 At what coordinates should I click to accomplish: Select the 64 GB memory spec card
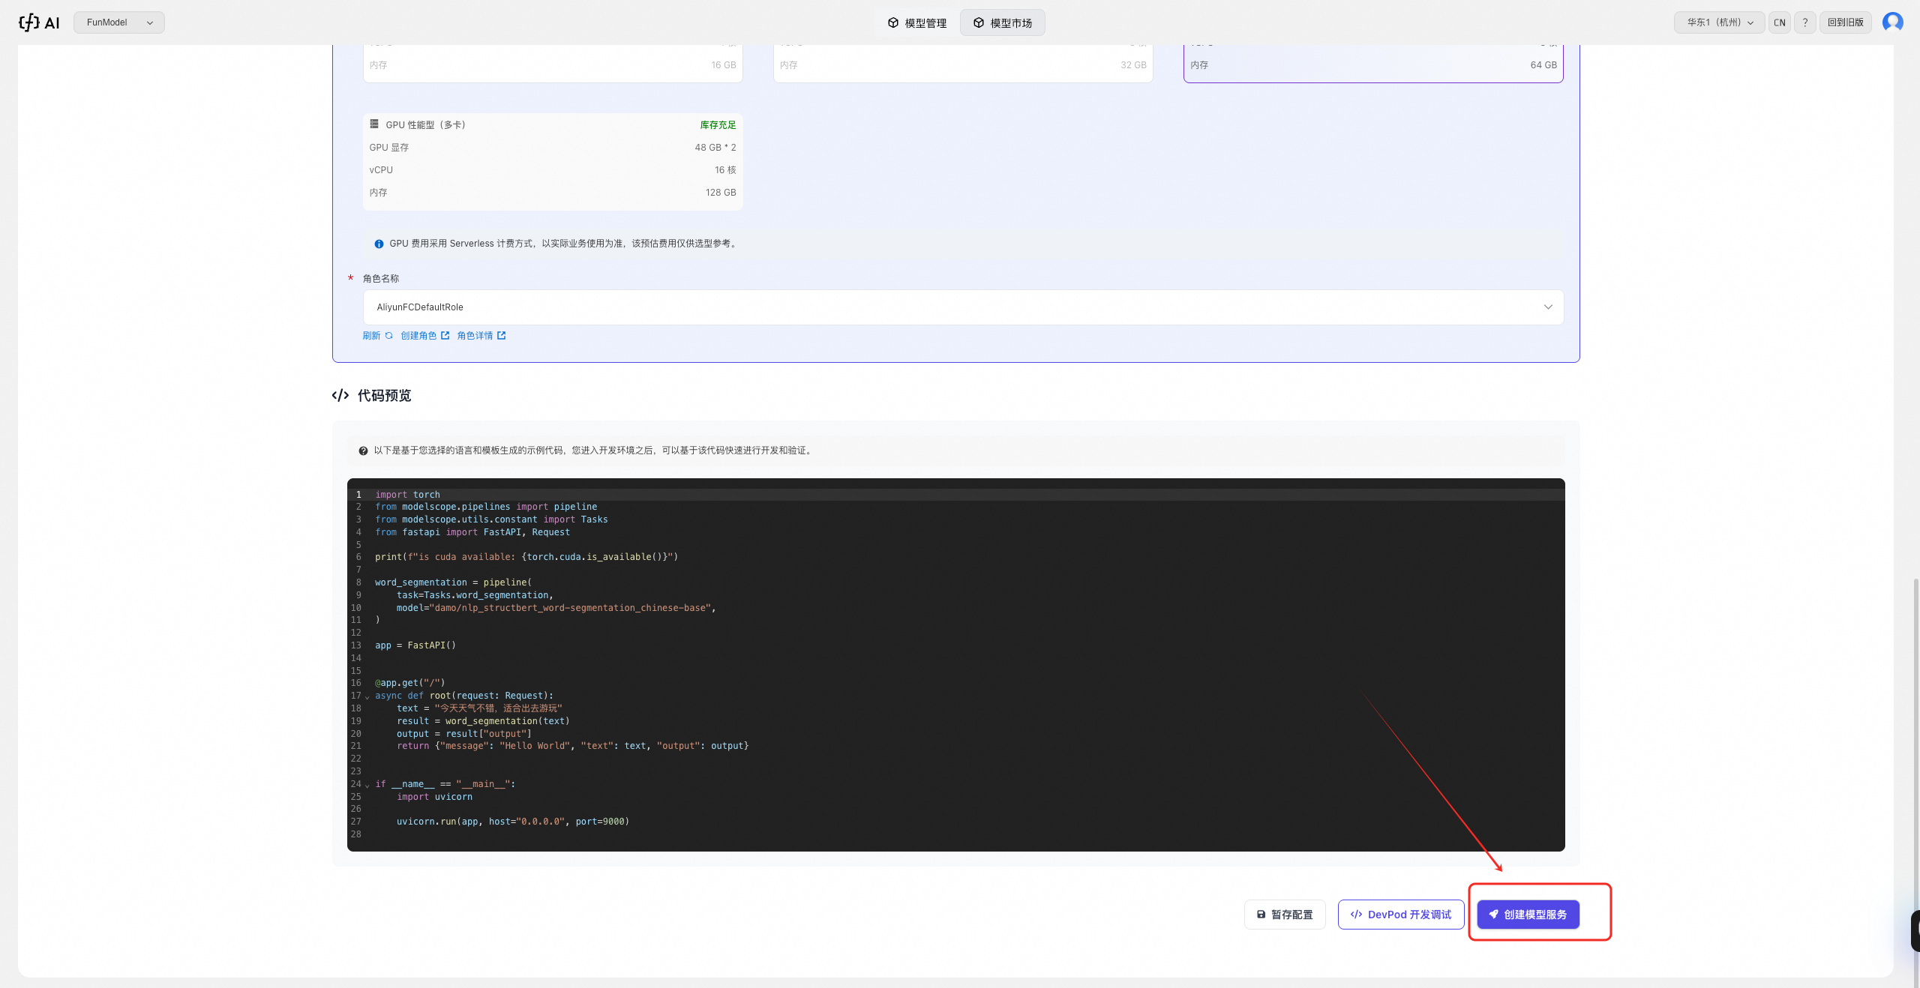pyautogui.click(x=1372, y=64)
